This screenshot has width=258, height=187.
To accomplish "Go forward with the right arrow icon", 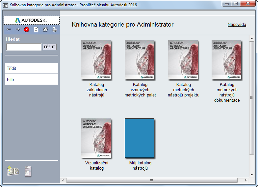I will pyautogui.click(x=18, y=30).
